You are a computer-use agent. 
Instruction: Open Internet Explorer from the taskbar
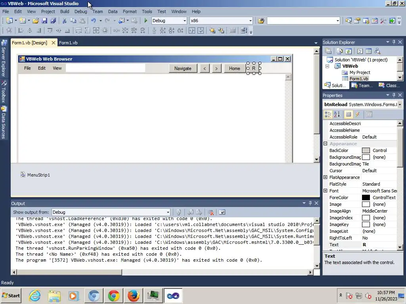(x=35, y=296)
